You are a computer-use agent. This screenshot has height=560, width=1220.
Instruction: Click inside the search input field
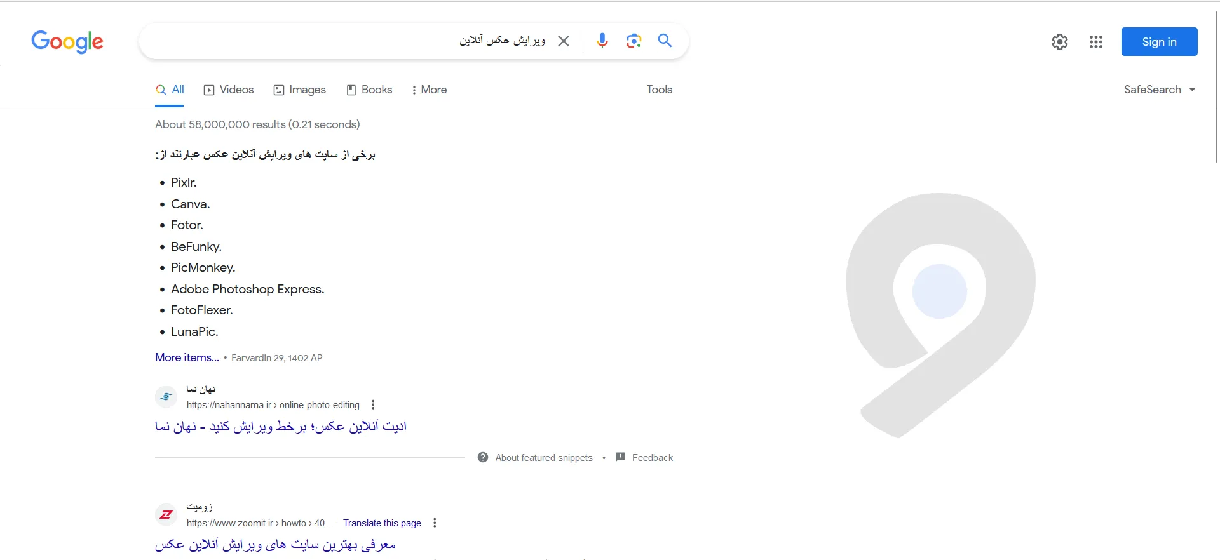305,41
